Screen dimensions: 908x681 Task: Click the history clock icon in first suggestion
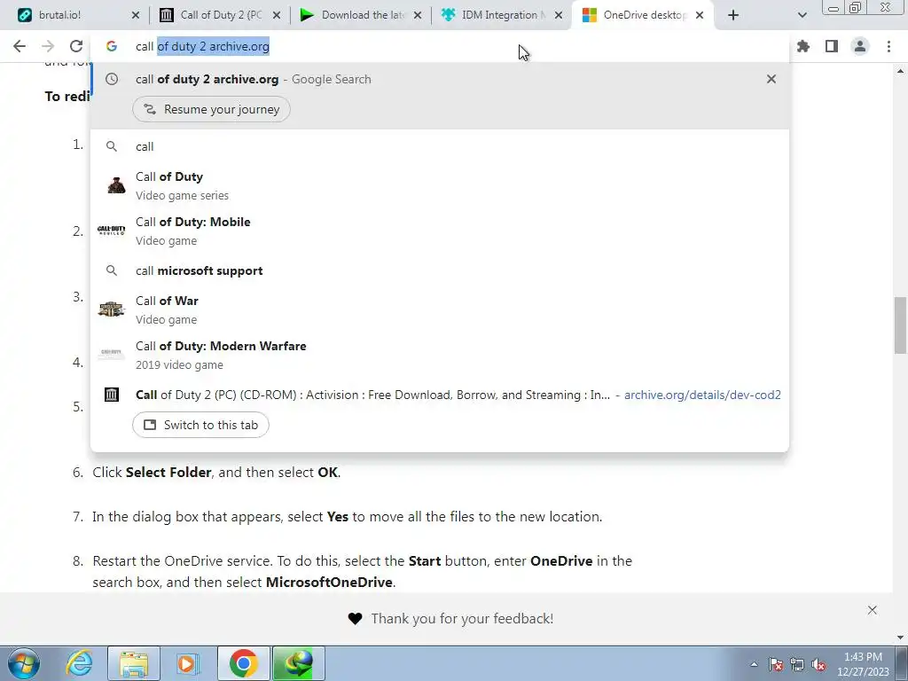click(112, 79)
